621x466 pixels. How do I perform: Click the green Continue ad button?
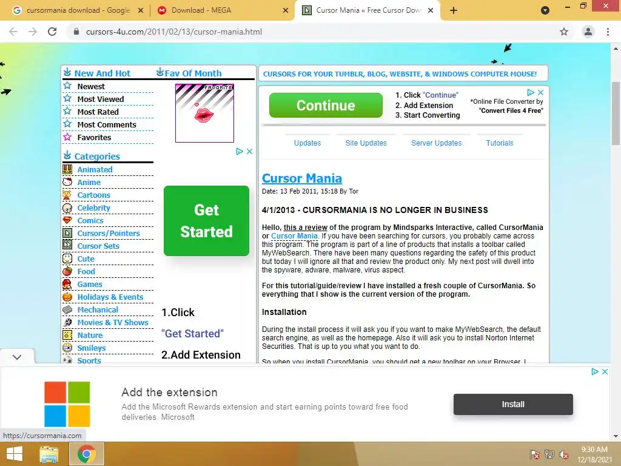(326, 106)
